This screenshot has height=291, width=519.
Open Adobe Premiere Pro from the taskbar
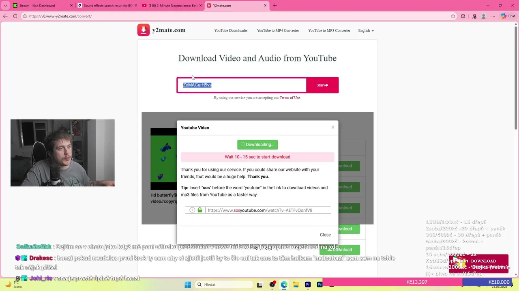(x=308, y=285)
